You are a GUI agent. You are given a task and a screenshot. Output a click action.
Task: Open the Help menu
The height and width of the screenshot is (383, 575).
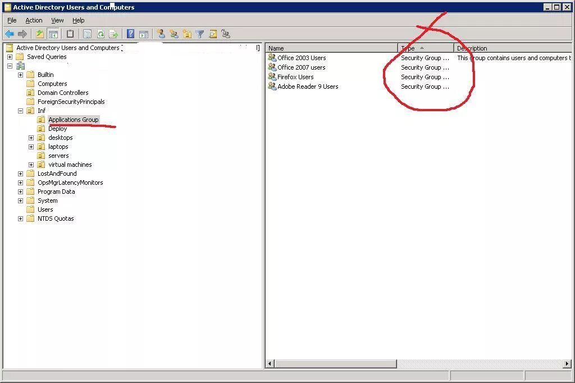(79, 20)
